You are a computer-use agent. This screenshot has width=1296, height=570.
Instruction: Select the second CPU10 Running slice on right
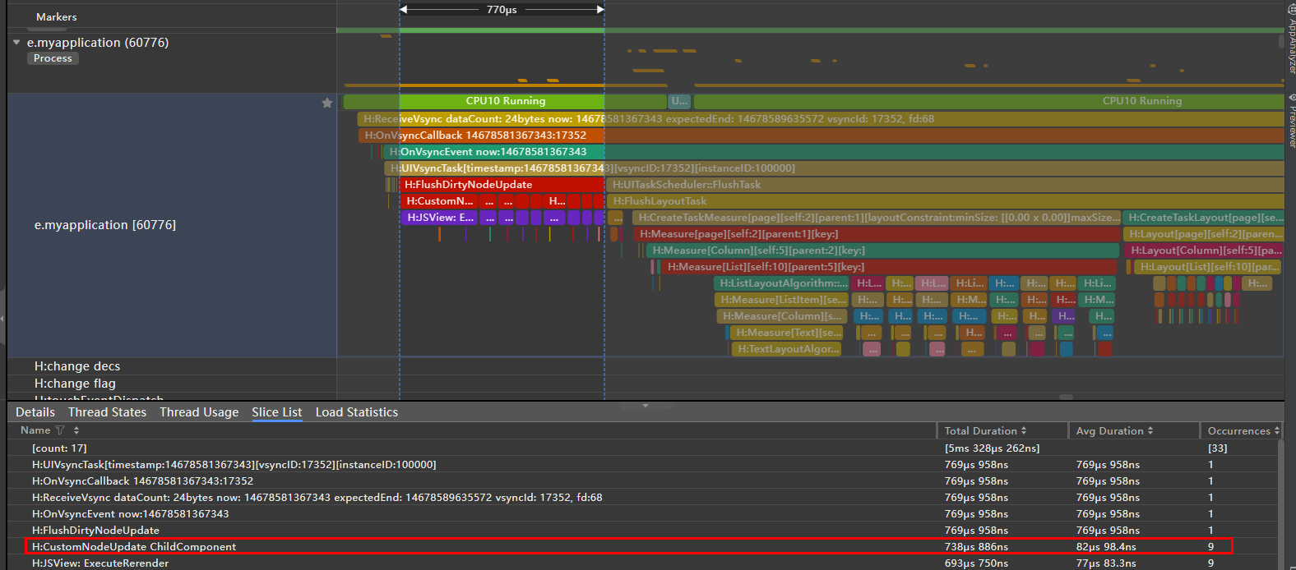click(x=988, y=101)
